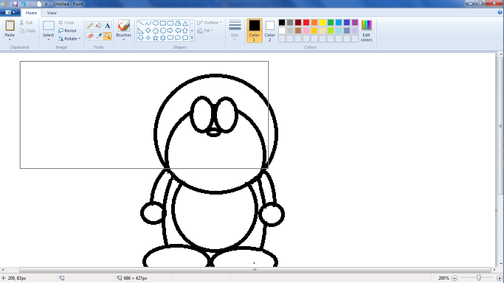This screenshot has height=283, width=504.
Task: Choose the Rounded rectangular callout shape
Action: pos(170,38)
